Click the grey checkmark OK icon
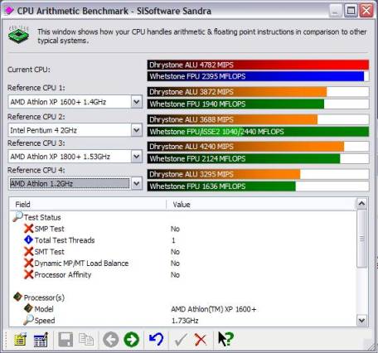Image resolution: width=378 pixels, height=353 pixels. (181, 340)
